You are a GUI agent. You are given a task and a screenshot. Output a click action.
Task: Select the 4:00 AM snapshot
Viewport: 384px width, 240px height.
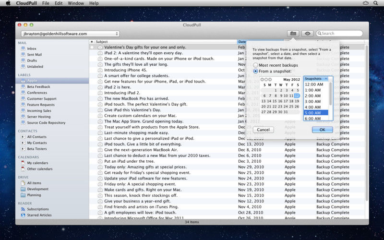click(x=316, y=107)
